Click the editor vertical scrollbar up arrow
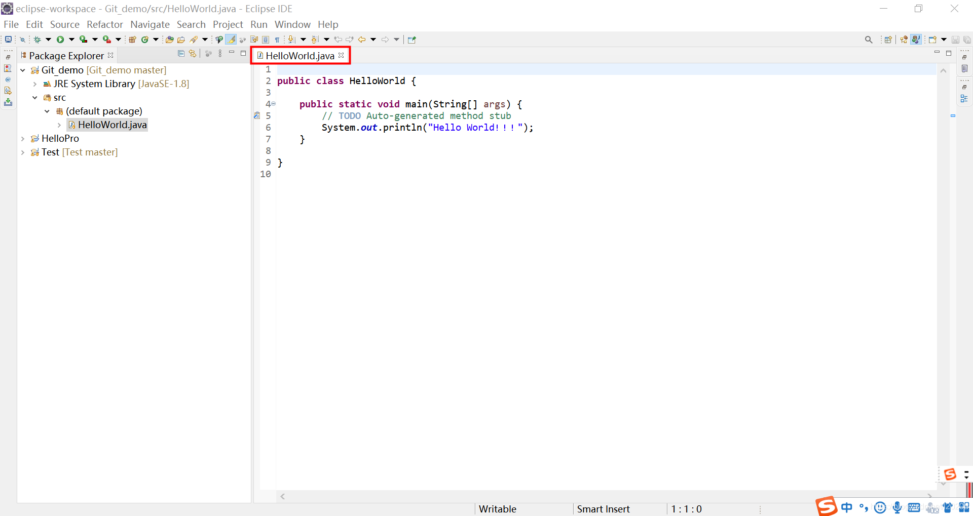This screenshot has width=973, height=516. (x=943, y=71)
